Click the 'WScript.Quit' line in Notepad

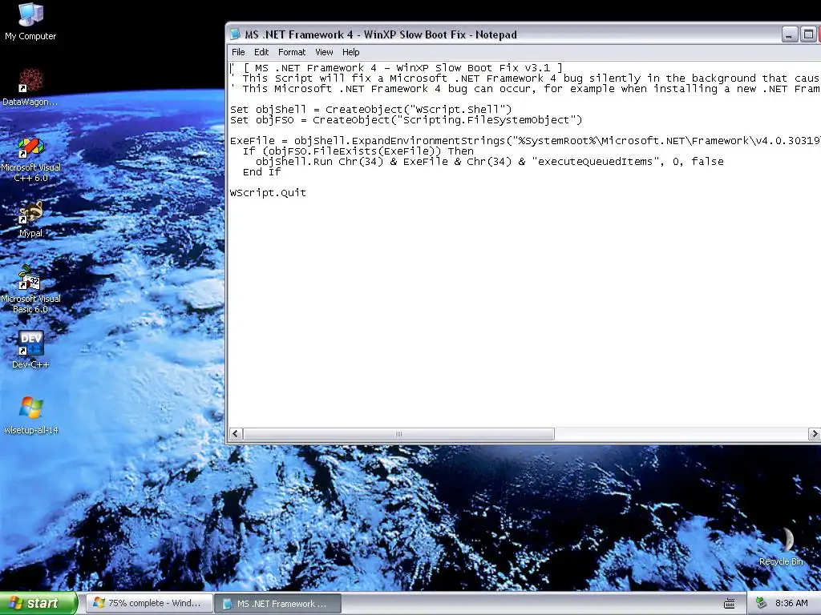coord(268,193)
